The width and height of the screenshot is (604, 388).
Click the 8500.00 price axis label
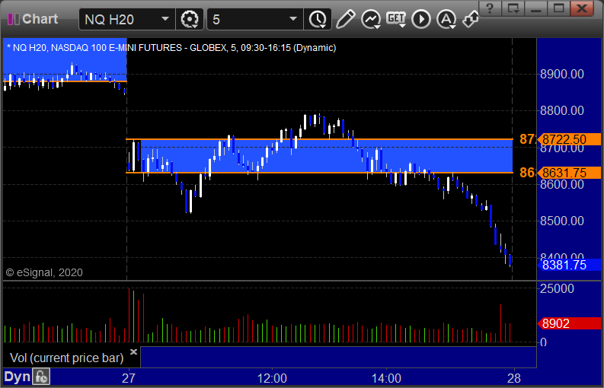click(x=562, y=221)
